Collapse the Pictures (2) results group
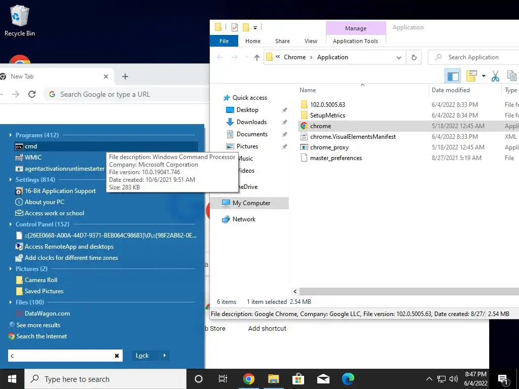This screenshot has width=519, height=389. point(10,269)
